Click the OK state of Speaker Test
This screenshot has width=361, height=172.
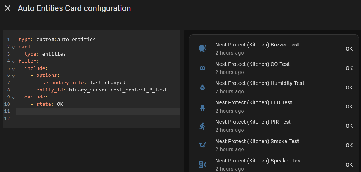pyautogui.click(x=349, y=165)
